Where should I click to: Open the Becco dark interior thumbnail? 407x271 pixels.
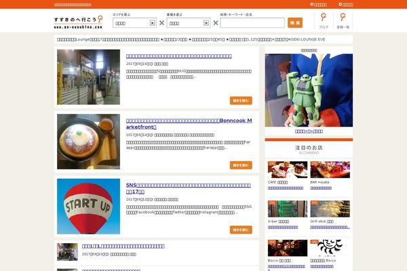[288, 248]
